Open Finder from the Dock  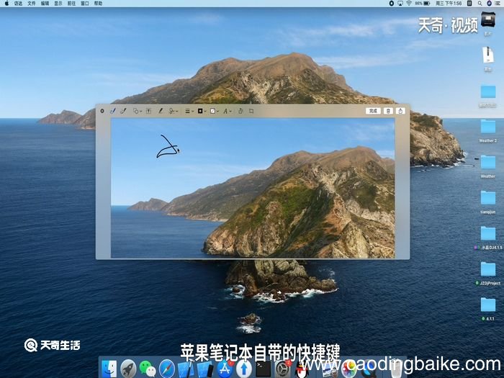109,369
